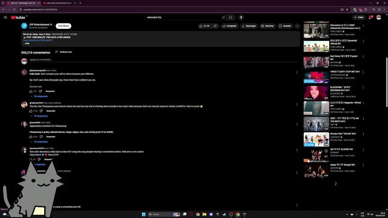Open the YouTube hamburger guide menu
This screenshot has height=218, width=388.
[x=5, y=17]
